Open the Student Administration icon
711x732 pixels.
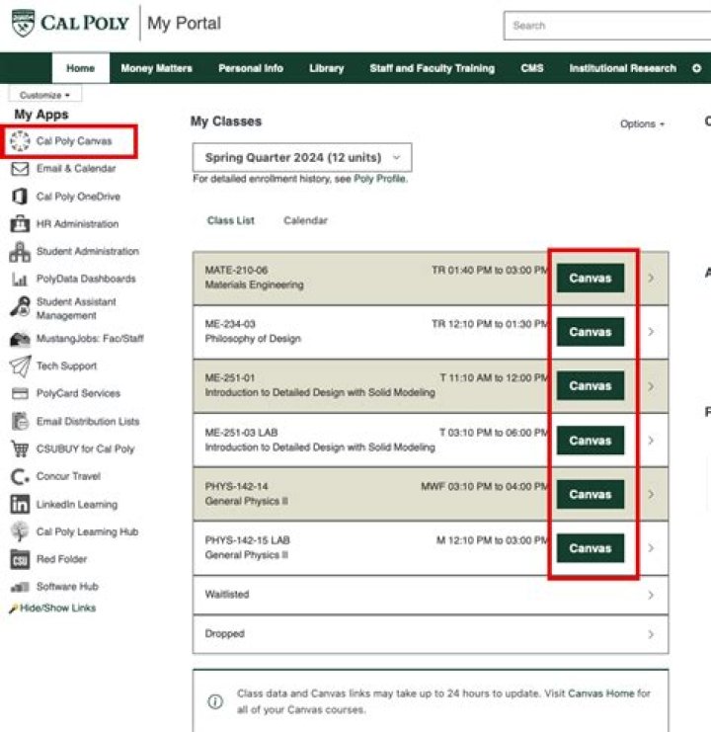pyautogui.click(x=20, y=252)
